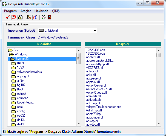Click the Dosyalar list scroll-up arrow
Image resolution: width=166 pixels, height=136 pixels.
click(x=159, y=50)
